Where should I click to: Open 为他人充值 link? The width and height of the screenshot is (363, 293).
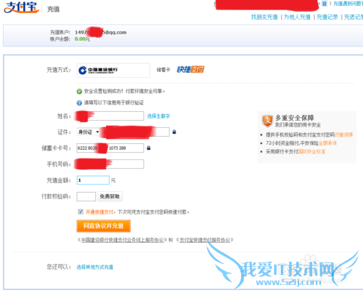[x=297, y=17]
